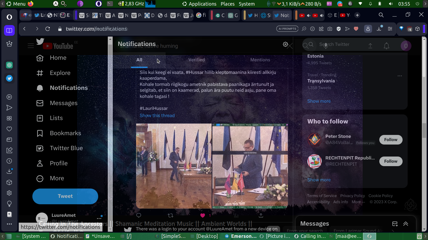428x240 pixels.
Task: Mute audio on the first YouTube tab
Action: (309, 15)
